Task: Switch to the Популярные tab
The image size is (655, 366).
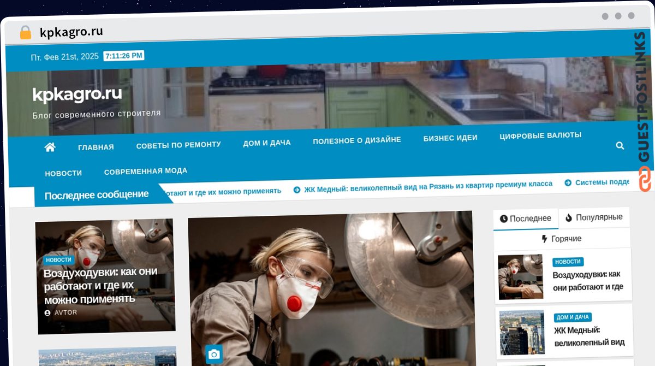Action: tap(594, 217)
